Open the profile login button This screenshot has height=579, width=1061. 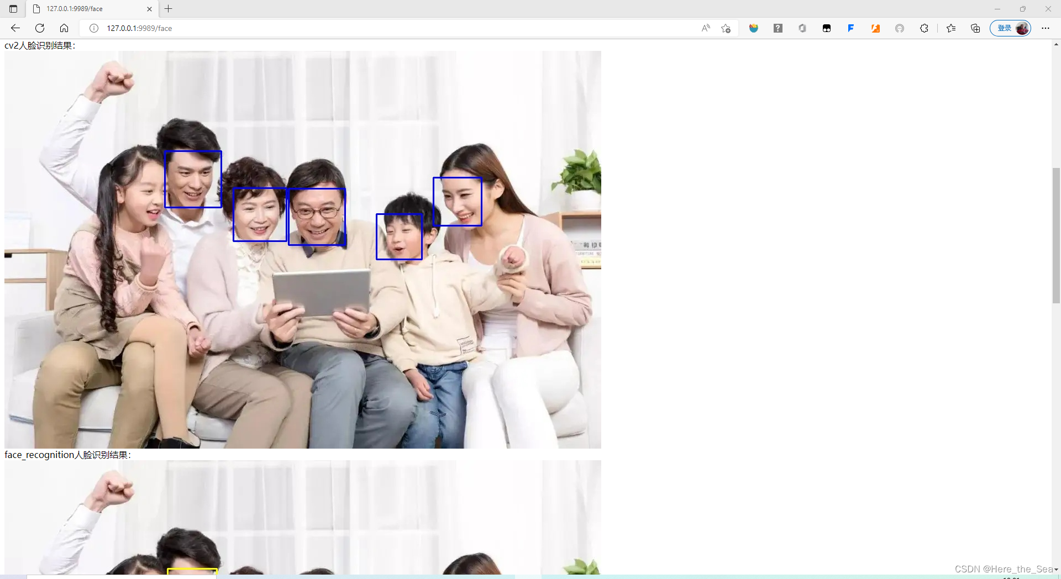[1010, 28]
